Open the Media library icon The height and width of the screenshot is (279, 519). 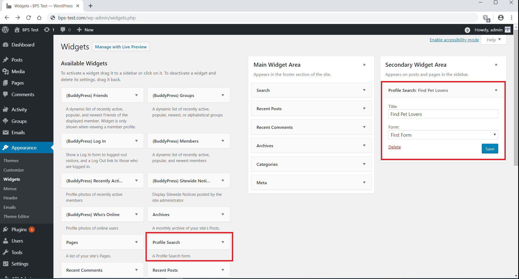pyautogui.click(x=6, y=71)
